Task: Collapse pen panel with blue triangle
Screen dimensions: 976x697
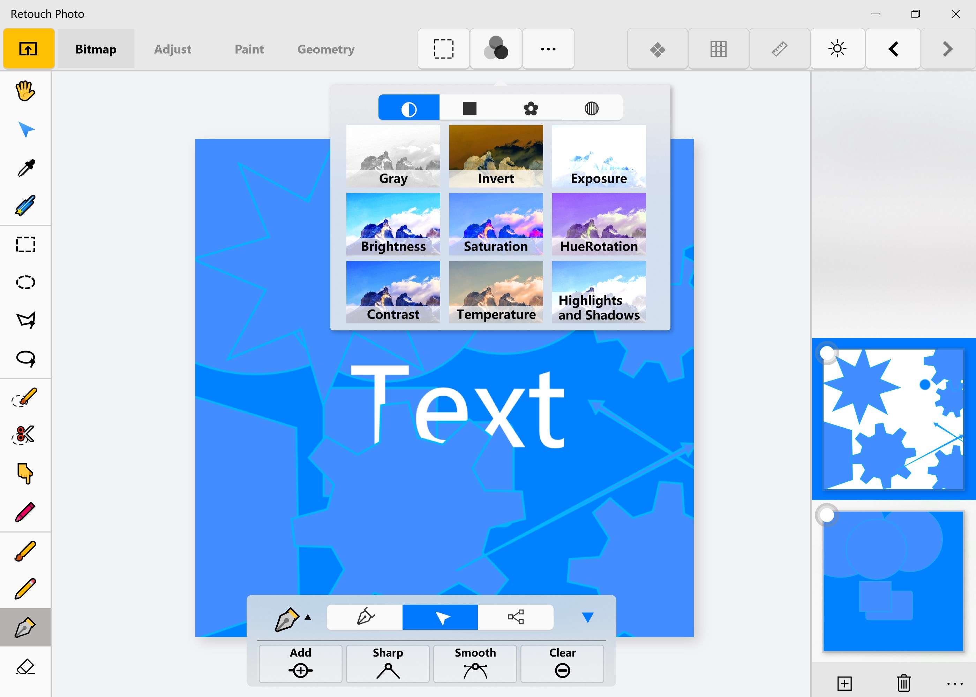Action: (587, 618)
